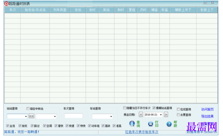Uncheck the 始发 train filter
This screenshot has width=223, height=137.
pyautogui.click(x=20, y=126)
